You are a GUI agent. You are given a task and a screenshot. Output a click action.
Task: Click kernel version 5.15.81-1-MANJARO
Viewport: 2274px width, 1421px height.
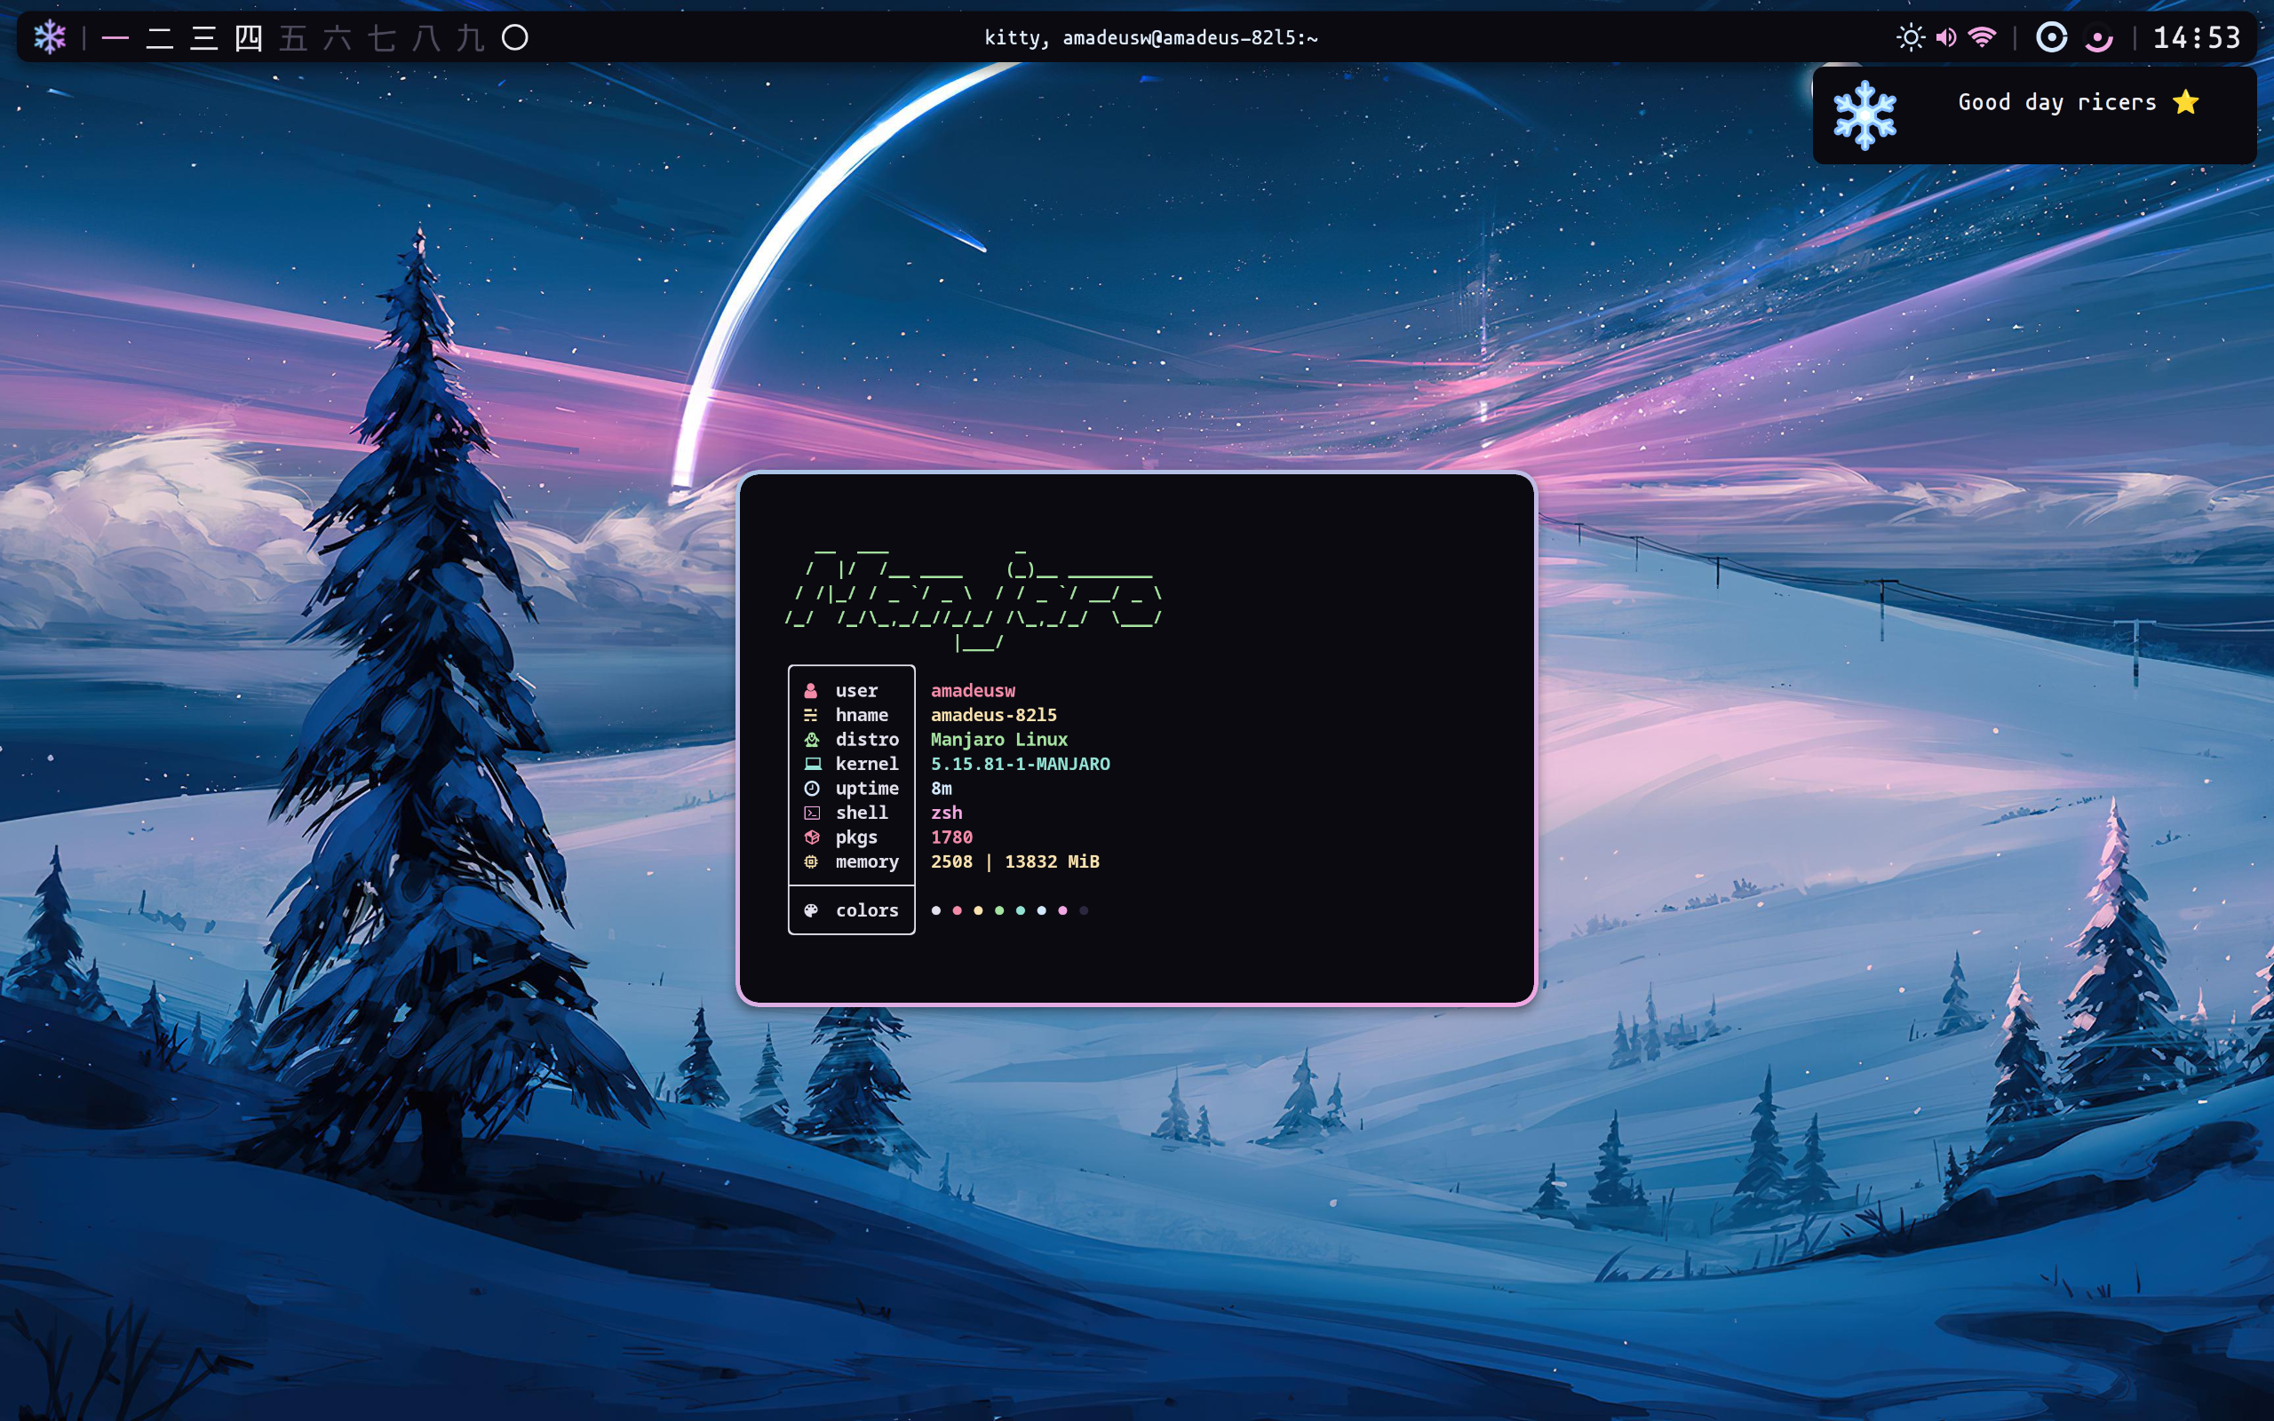point(1021,764)
